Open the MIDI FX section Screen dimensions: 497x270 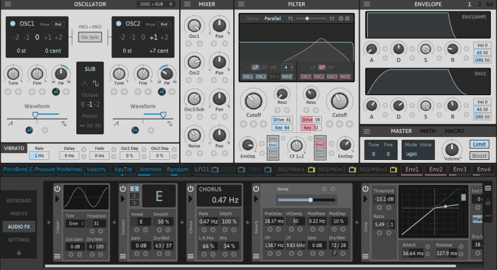(20, 214)
